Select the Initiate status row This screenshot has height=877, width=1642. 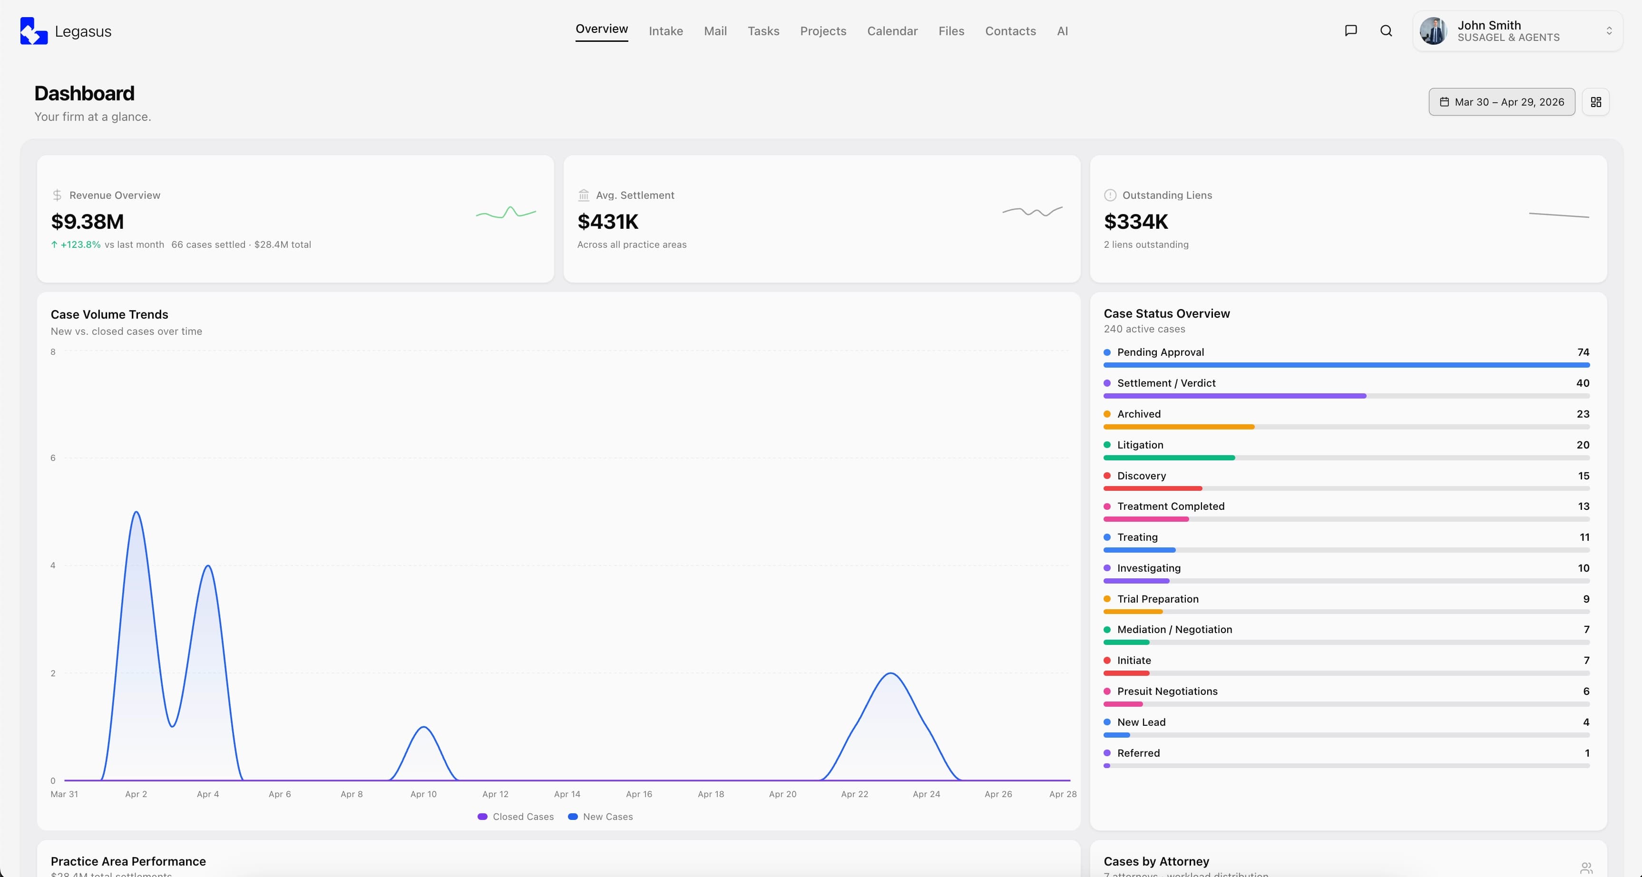click(1346, 665)
